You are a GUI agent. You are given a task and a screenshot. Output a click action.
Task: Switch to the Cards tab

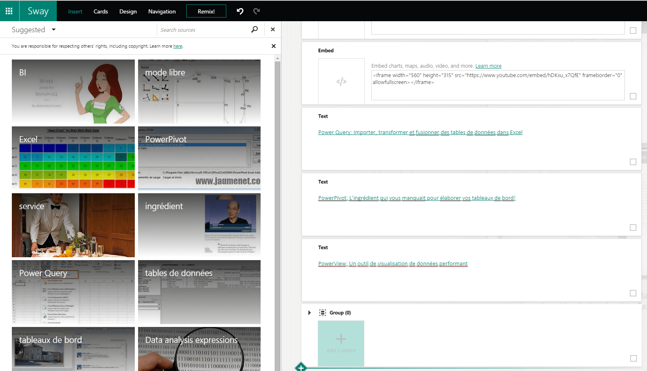pyautogui.click(x=100, y=11)
